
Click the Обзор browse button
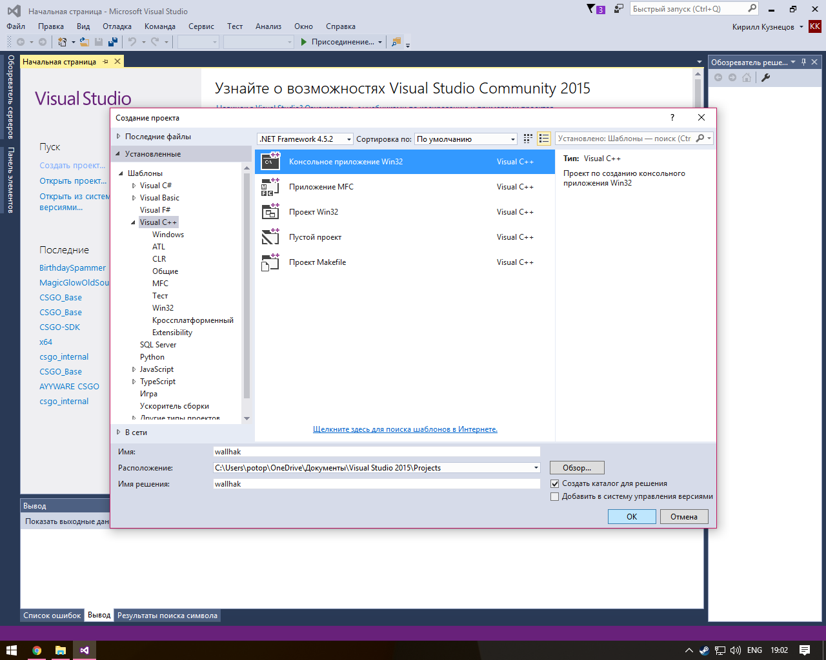[577, 468]
